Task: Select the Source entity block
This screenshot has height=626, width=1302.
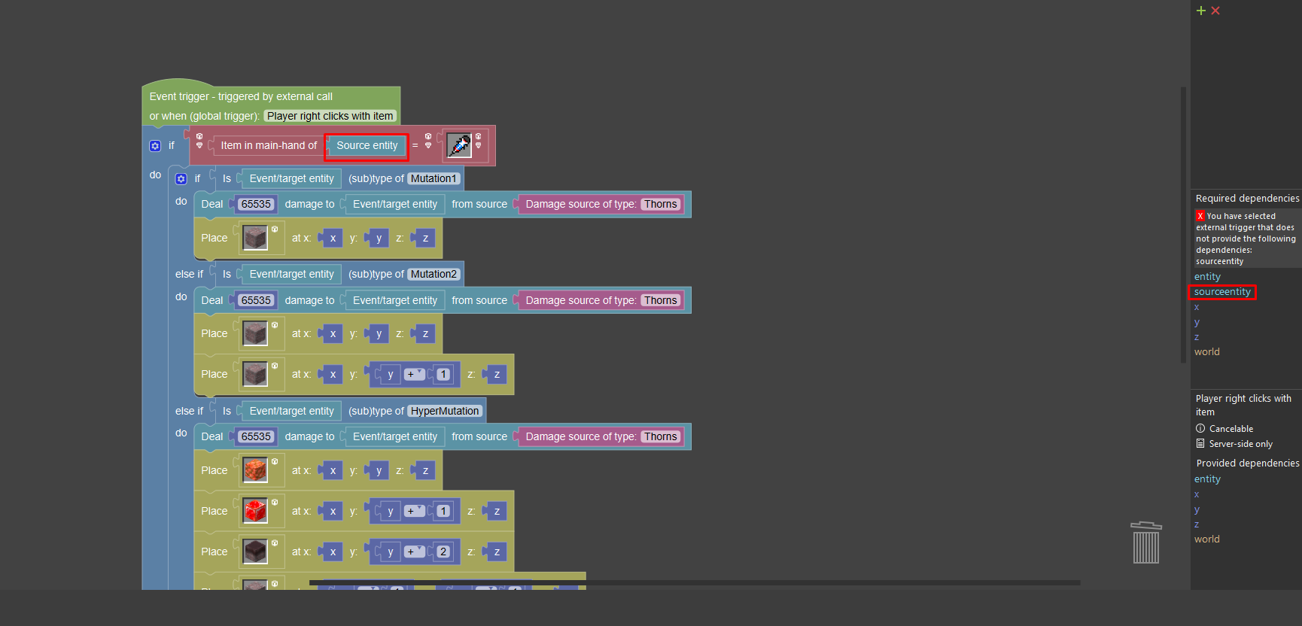Action: pos(367,146)
